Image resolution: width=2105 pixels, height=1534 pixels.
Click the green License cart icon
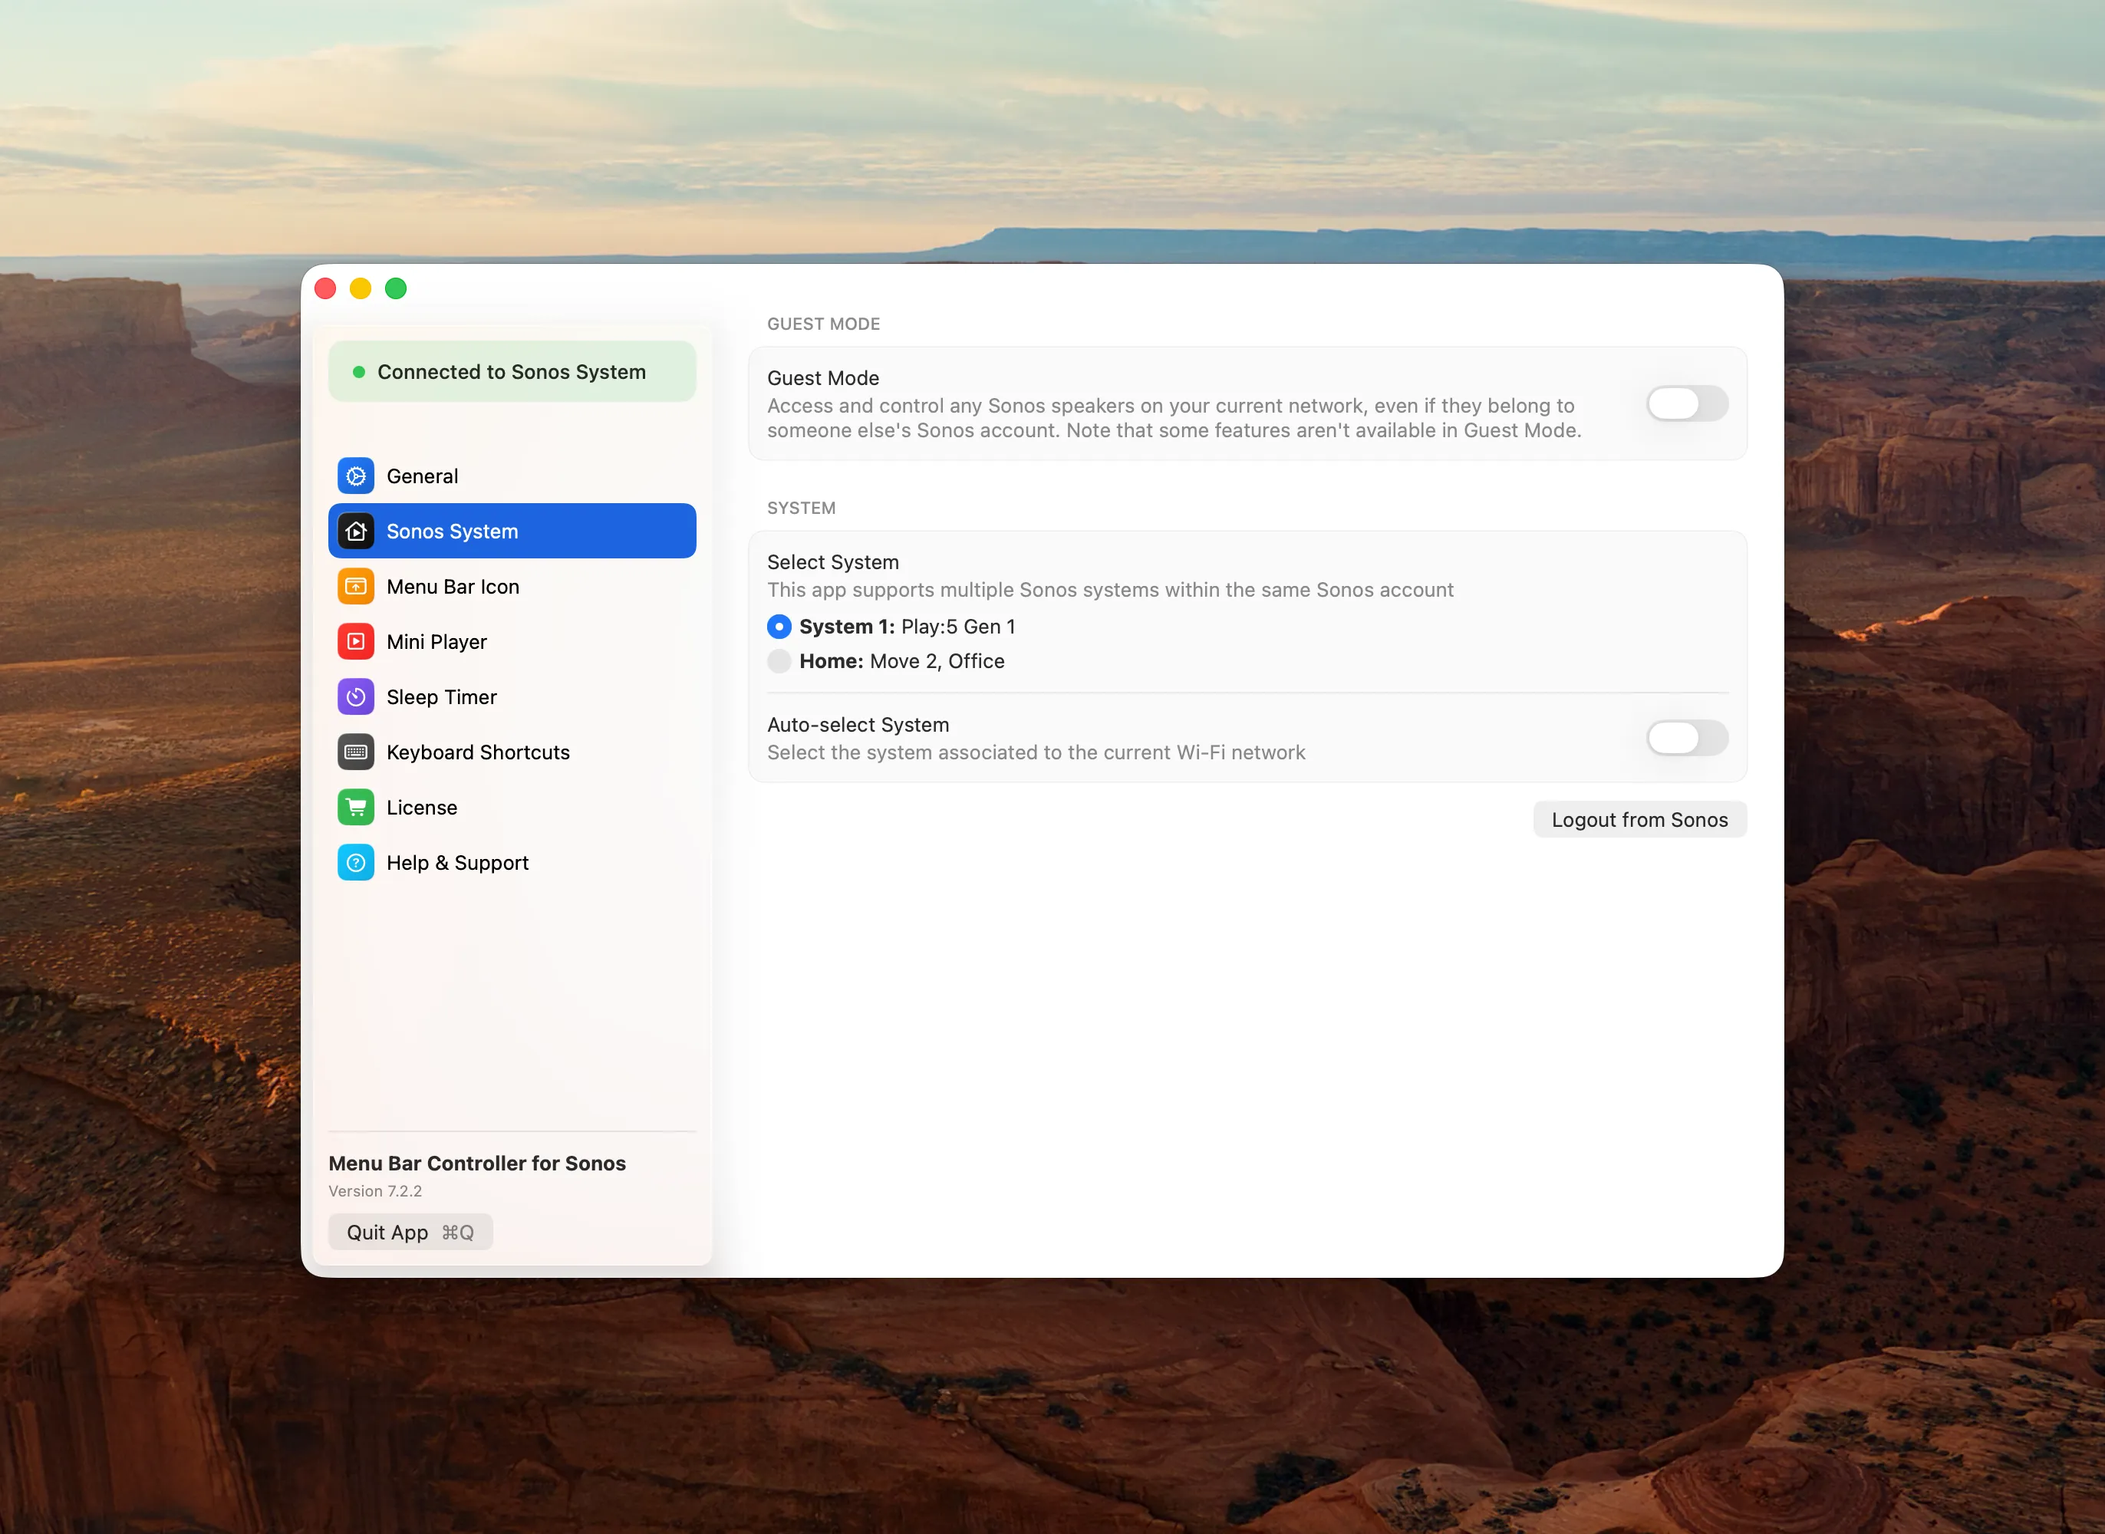tap(356, 808)
